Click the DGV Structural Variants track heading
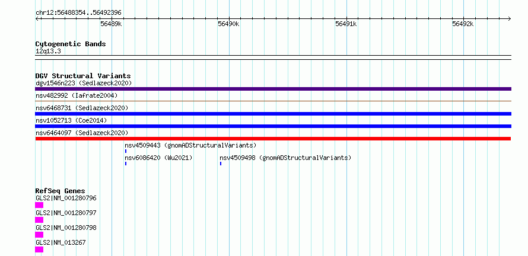This screenshot has height=256, width=528. coord(83,76)
